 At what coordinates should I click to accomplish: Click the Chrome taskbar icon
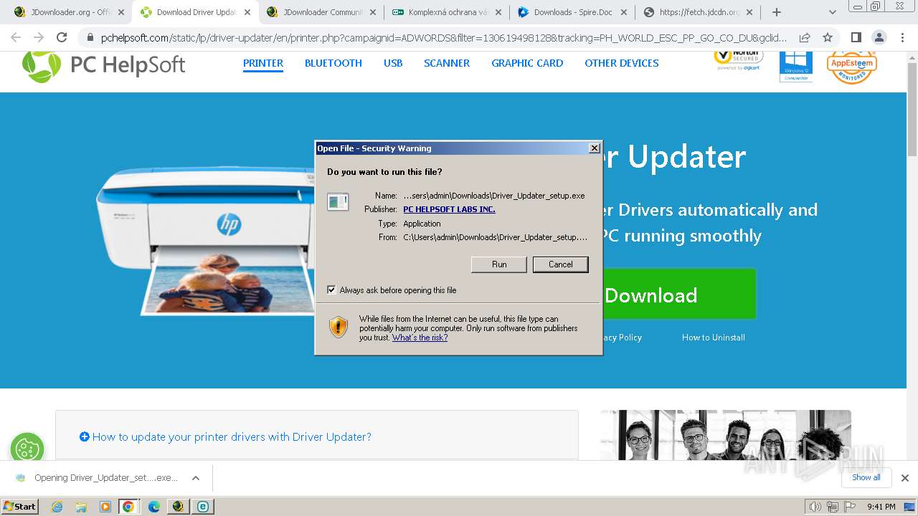[x=128, y=507]
